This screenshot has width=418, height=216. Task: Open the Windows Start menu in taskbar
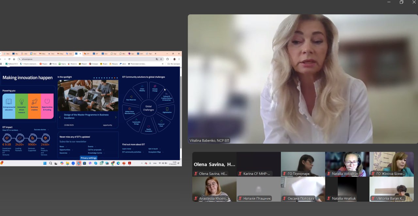(x=45, y=163)
